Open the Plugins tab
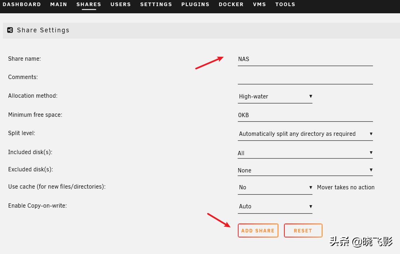This screenshot has width=400, height=254. click(x=195, y=5)
